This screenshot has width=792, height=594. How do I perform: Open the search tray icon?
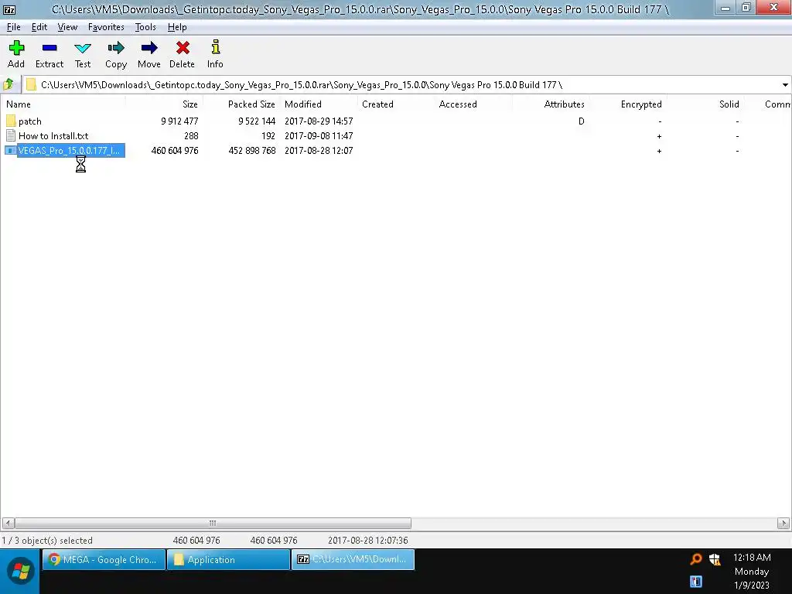[696, 558]
